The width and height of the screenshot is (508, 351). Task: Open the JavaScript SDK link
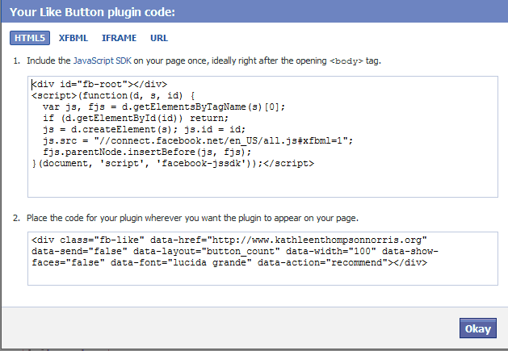[x=103, y=61]
